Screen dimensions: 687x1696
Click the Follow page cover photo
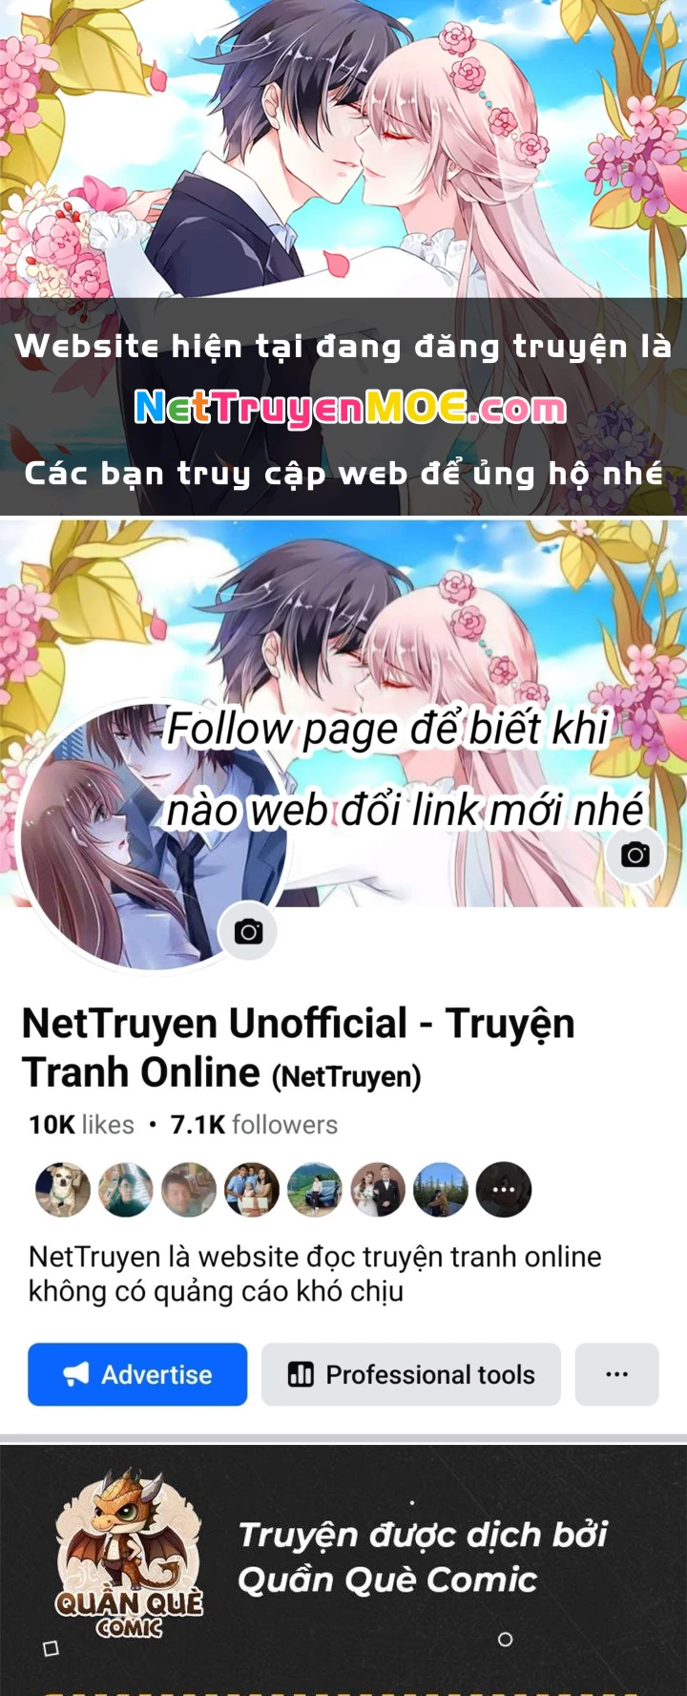(x=343, y=712)
